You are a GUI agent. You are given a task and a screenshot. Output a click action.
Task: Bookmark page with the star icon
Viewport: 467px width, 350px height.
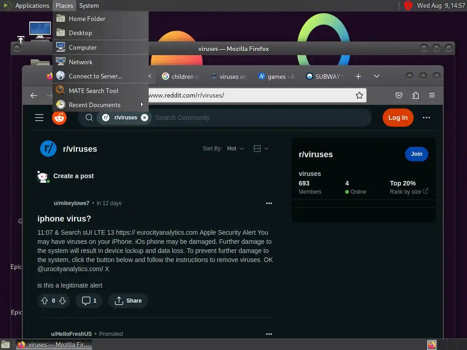coord(359,95)
